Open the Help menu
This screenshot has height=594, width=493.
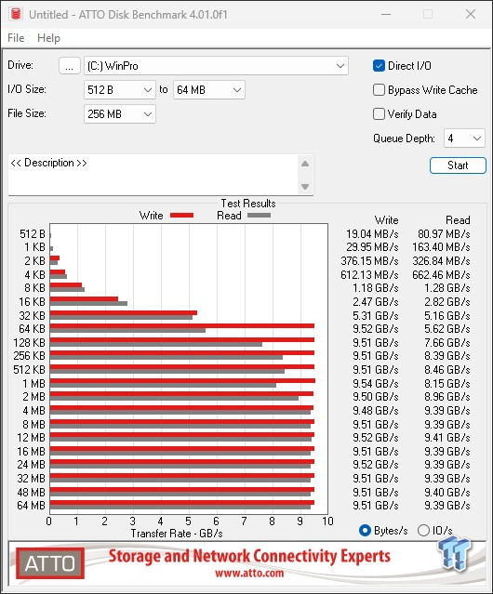48,38
